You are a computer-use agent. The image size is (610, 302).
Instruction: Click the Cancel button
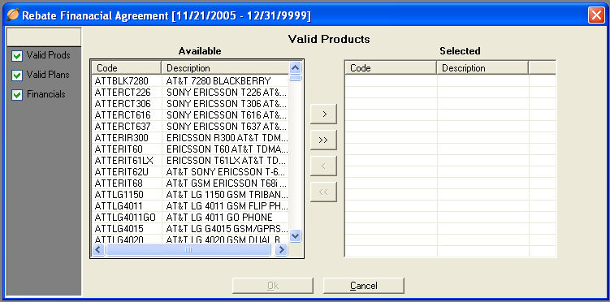[x=364, y=286]
